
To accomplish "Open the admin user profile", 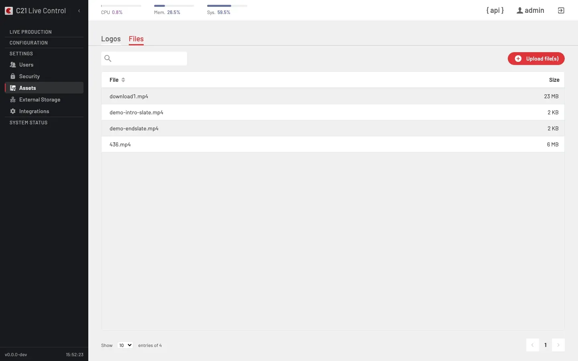I will [x=530, y=10].
